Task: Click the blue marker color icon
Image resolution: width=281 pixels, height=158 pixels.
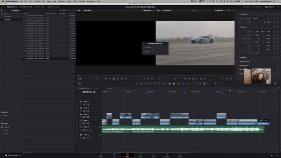Action: pyautogui.click(x=188, y=83)
